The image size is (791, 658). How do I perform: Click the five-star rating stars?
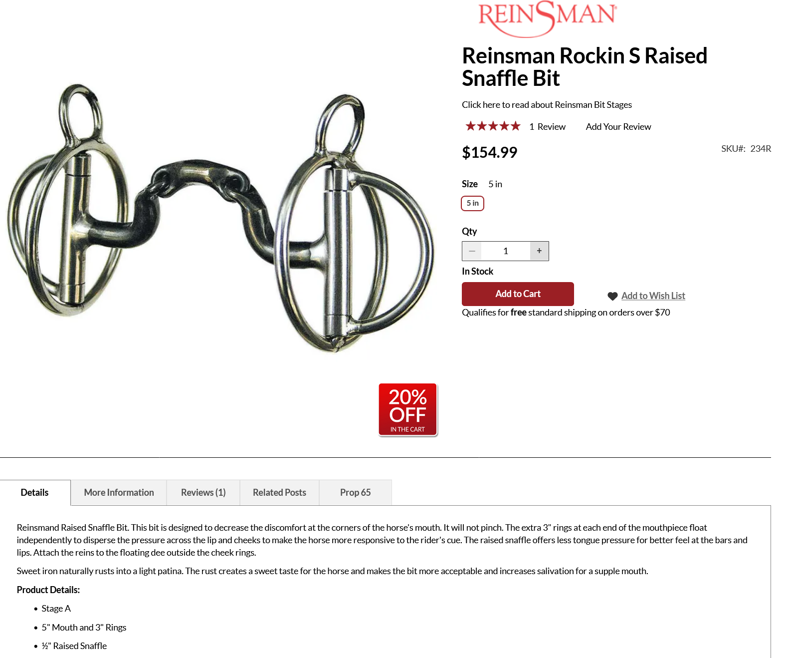pyautogui.click(x=493, y=126)
